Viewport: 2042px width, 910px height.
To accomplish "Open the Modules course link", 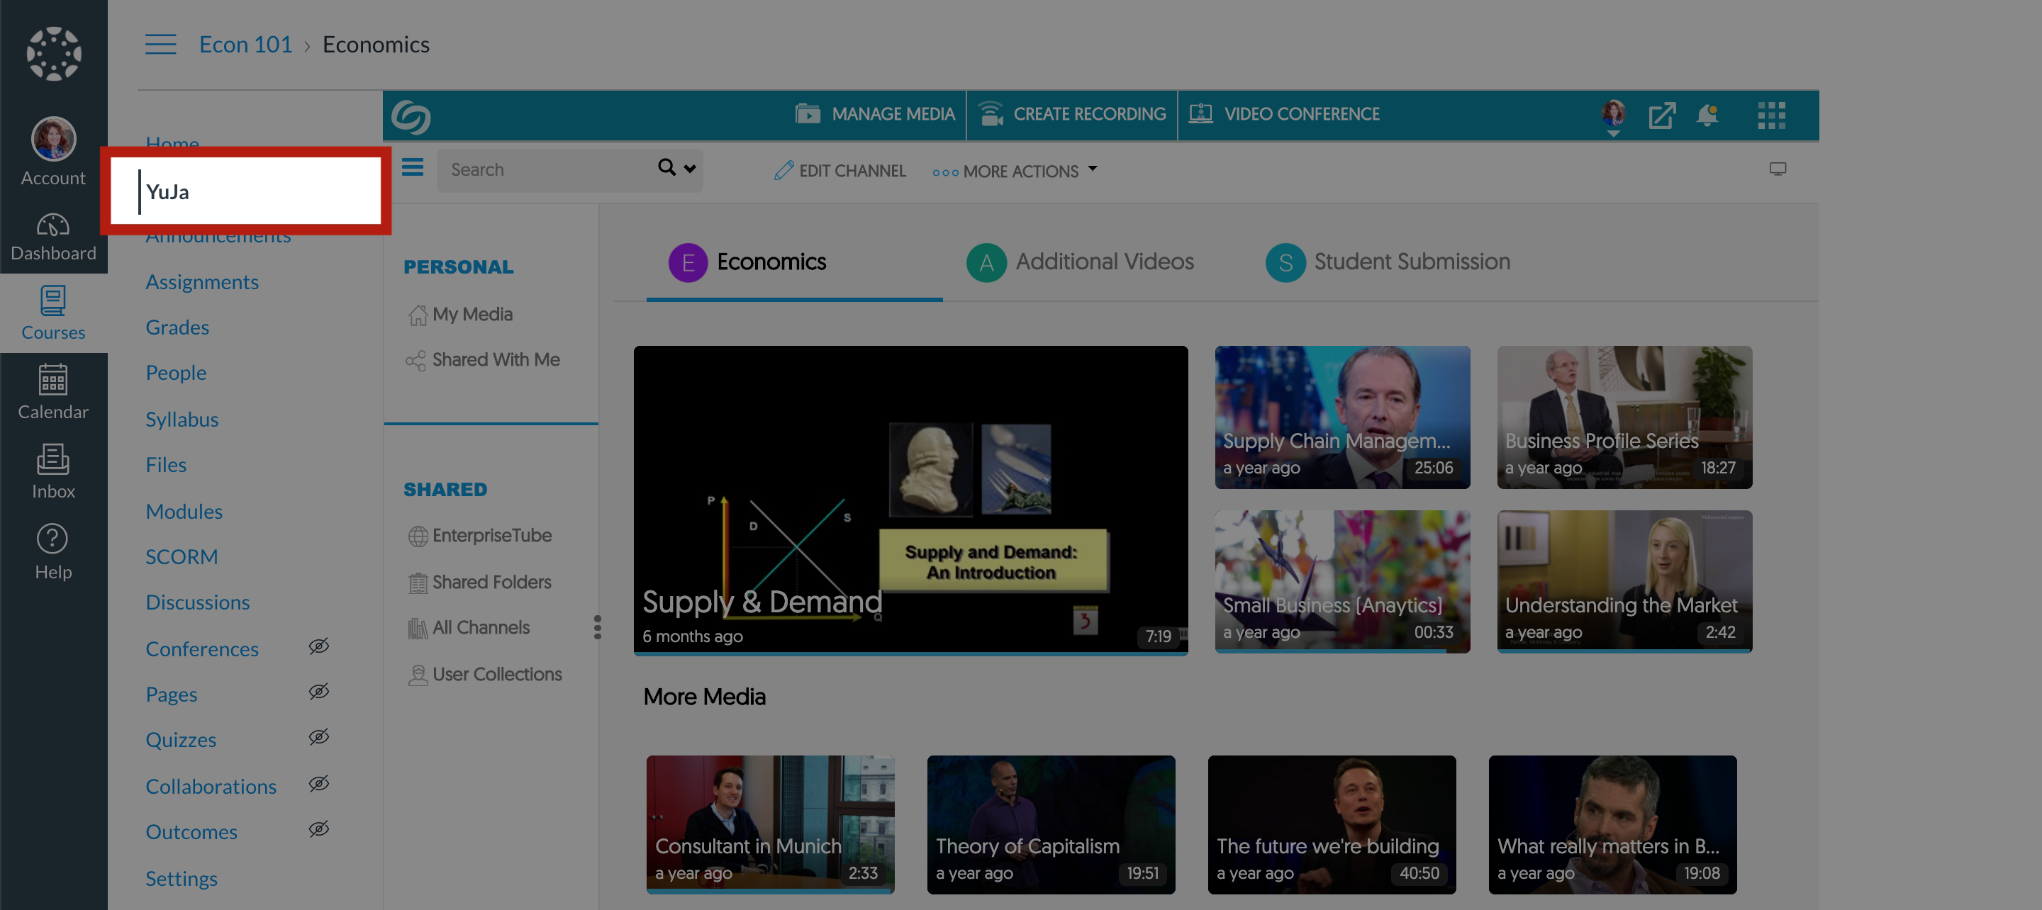I will 184,511.
